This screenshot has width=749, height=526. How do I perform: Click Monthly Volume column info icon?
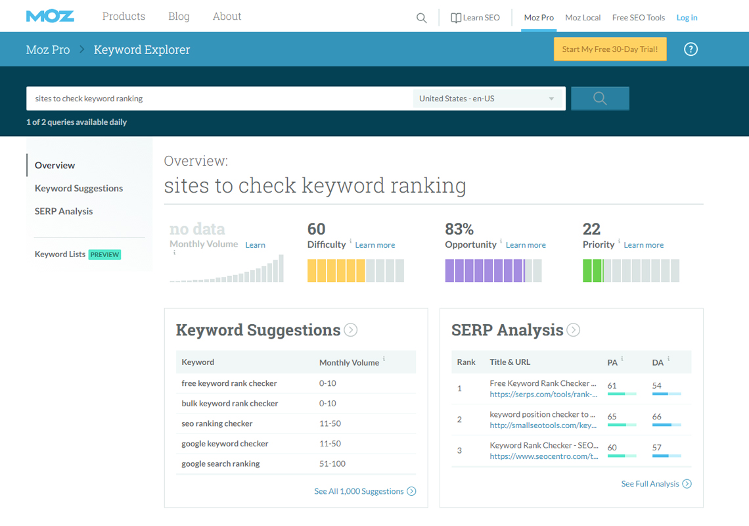[x=384, y=358]
